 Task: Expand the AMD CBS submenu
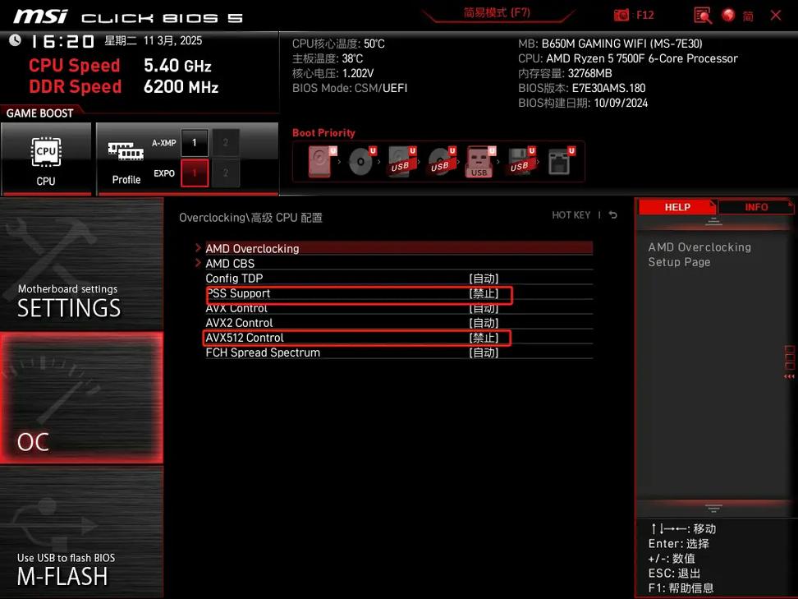pos(230,264)
